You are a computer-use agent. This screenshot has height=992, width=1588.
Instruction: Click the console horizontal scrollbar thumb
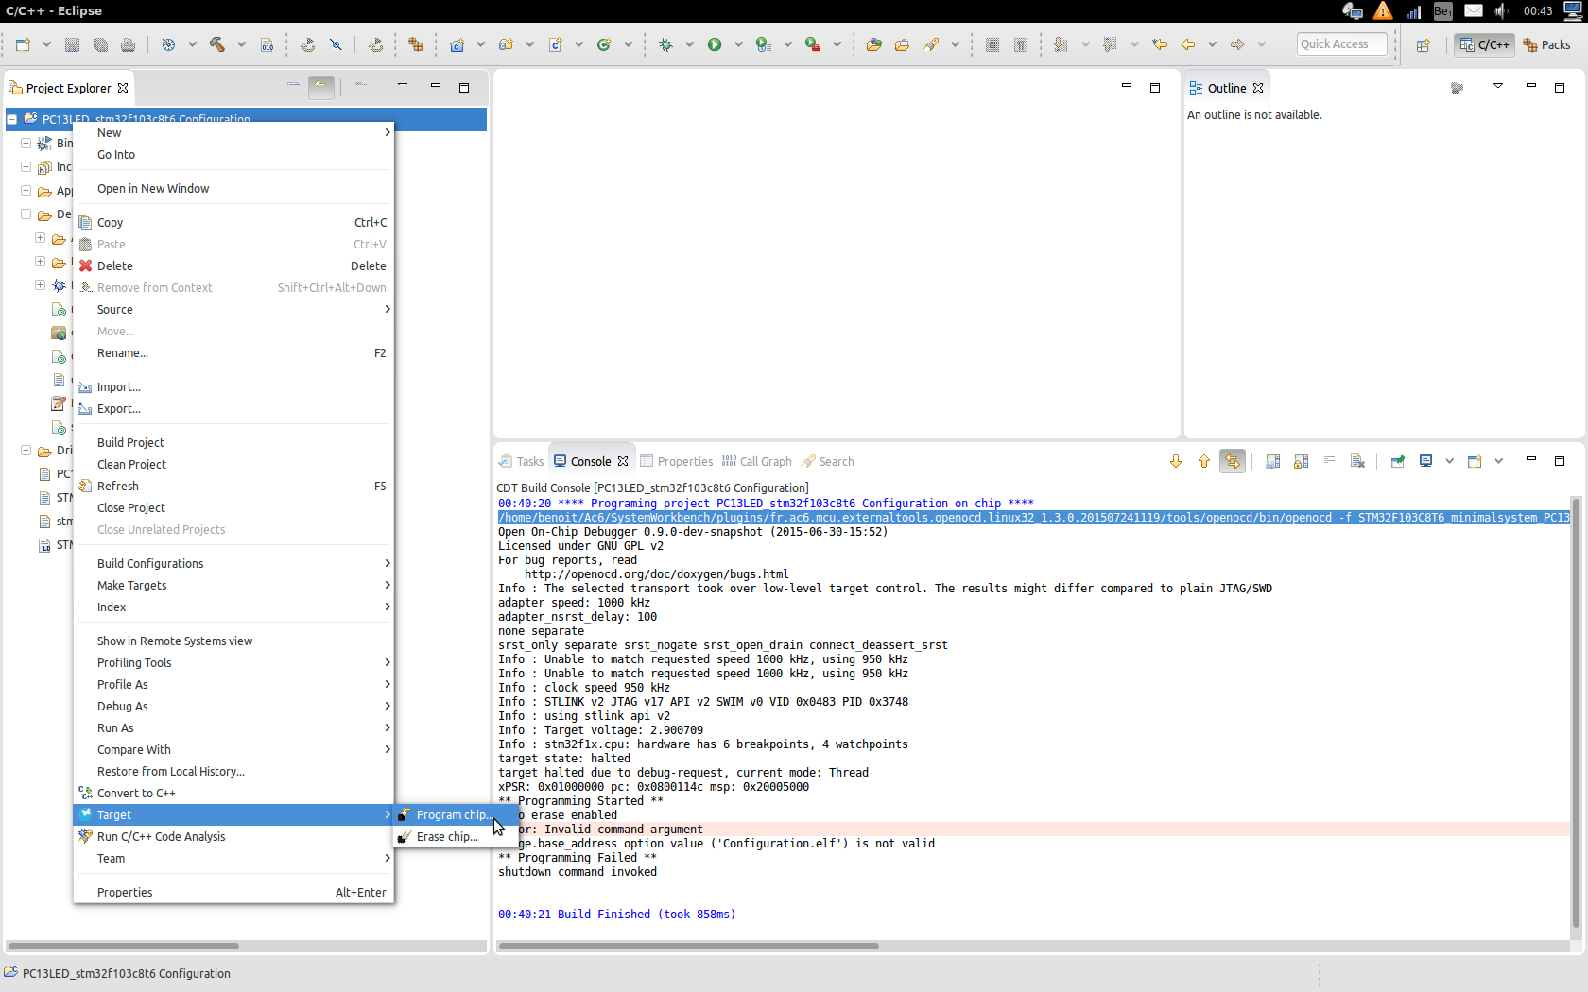point(688,946)
